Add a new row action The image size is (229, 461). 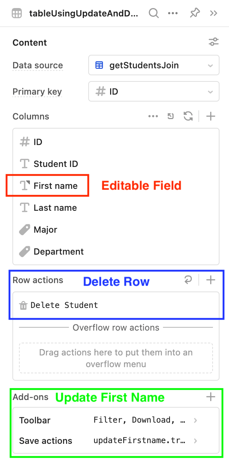(x=211, y=280)
